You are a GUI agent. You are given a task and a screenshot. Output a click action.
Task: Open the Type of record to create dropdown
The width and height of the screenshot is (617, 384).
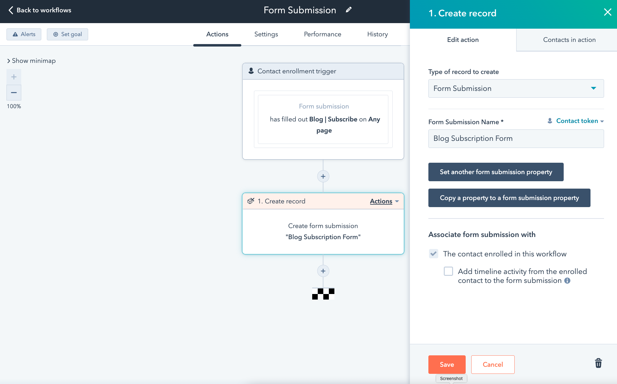(x=516, y=88)
